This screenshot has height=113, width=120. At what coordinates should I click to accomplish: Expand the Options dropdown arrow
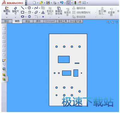(87, 3)
